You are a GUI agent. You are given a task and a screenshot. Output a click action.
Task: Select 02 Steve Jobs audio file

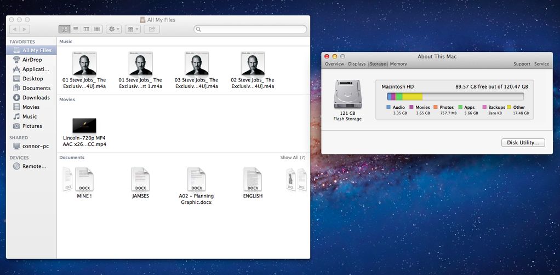[x=253, y=70]
